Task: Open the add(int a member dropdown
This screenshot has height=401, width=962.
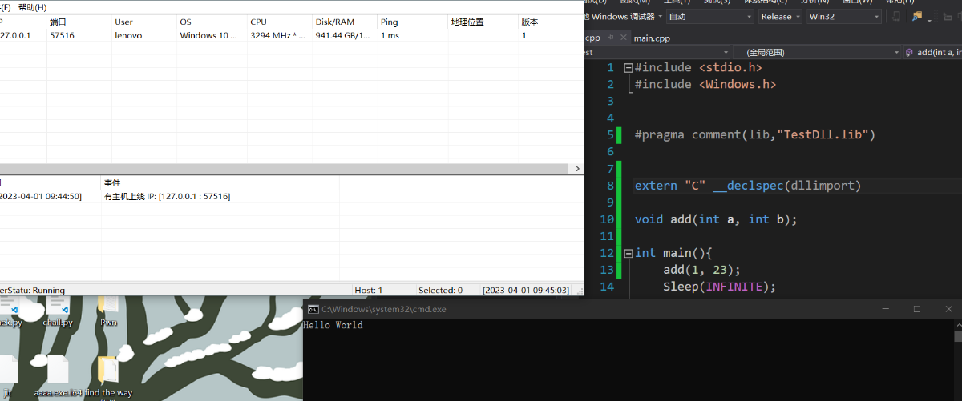Action: [x=933, y=52]
